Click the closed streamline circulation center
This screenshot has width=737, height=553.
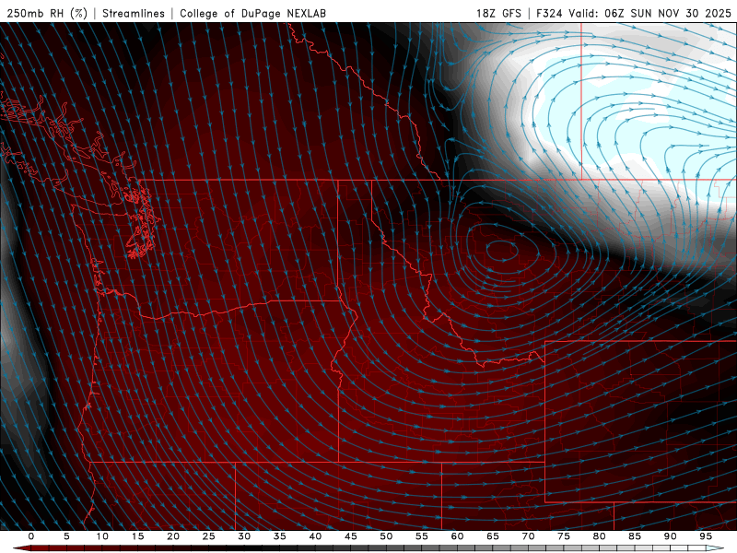[501, 251]
